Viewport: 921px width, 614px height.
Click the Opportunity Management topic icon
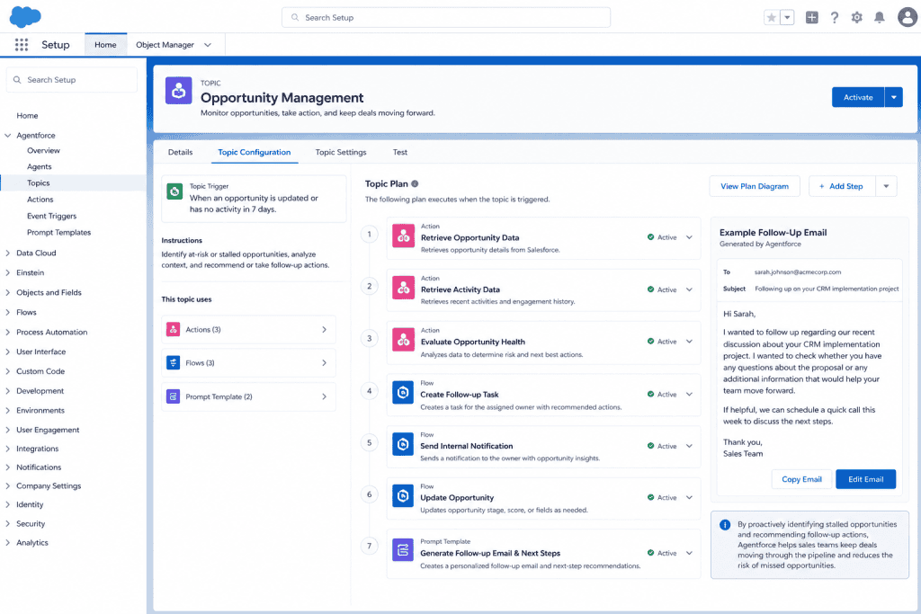[179, 91]
